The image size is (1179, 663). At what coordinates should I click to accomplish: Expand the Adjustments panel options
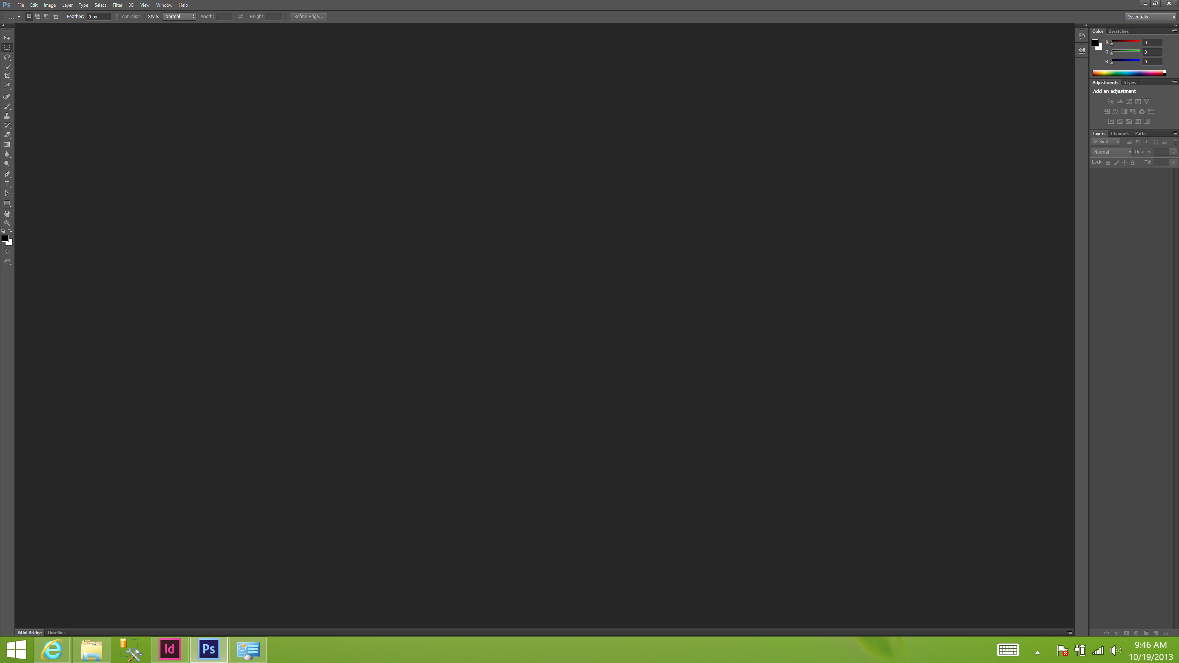point(1174,82)
